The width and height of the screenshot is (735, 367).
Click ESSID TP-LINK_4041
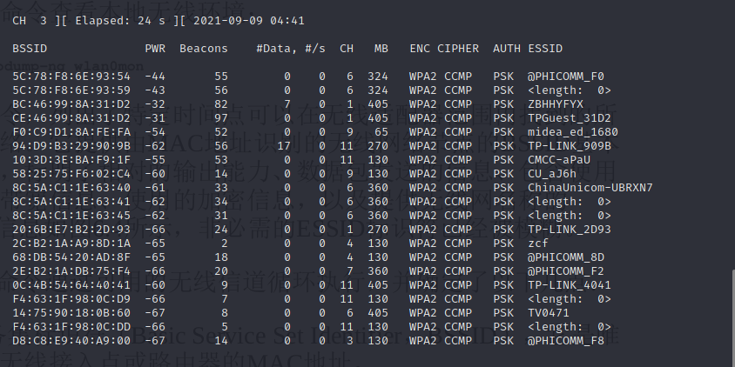tap(570, 285)
